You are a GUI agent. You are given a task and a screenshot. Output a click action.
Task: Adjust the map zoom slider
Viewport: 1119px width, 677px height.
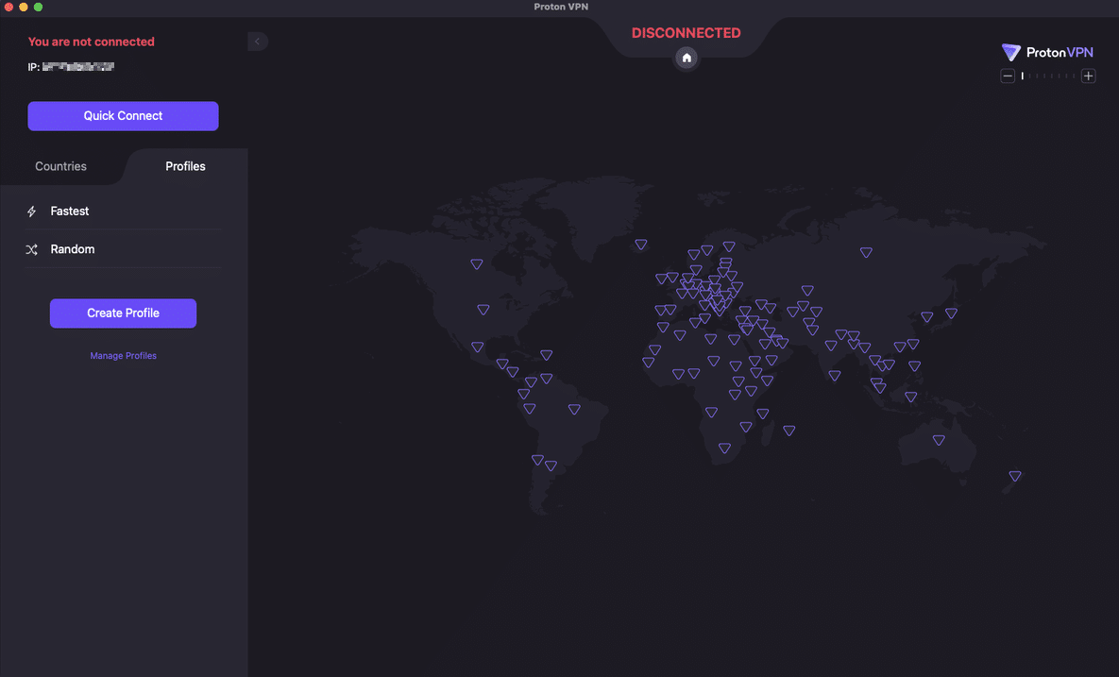click(1048, 75)
